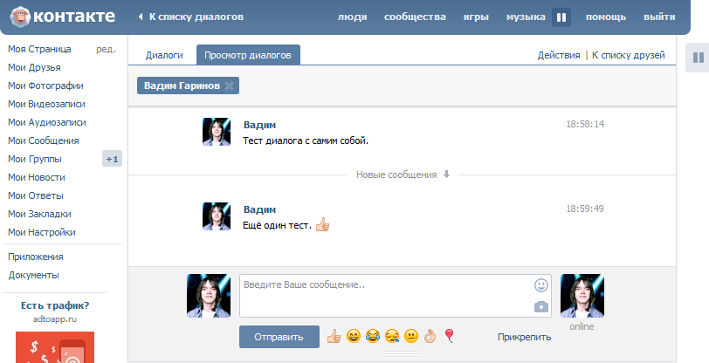Click the thumbs up emoji in message

(322, 224)
